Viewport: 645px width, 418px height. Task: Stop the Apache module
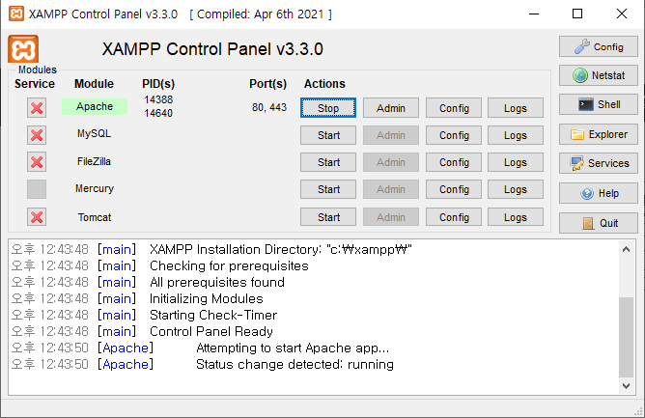(328, 108)
